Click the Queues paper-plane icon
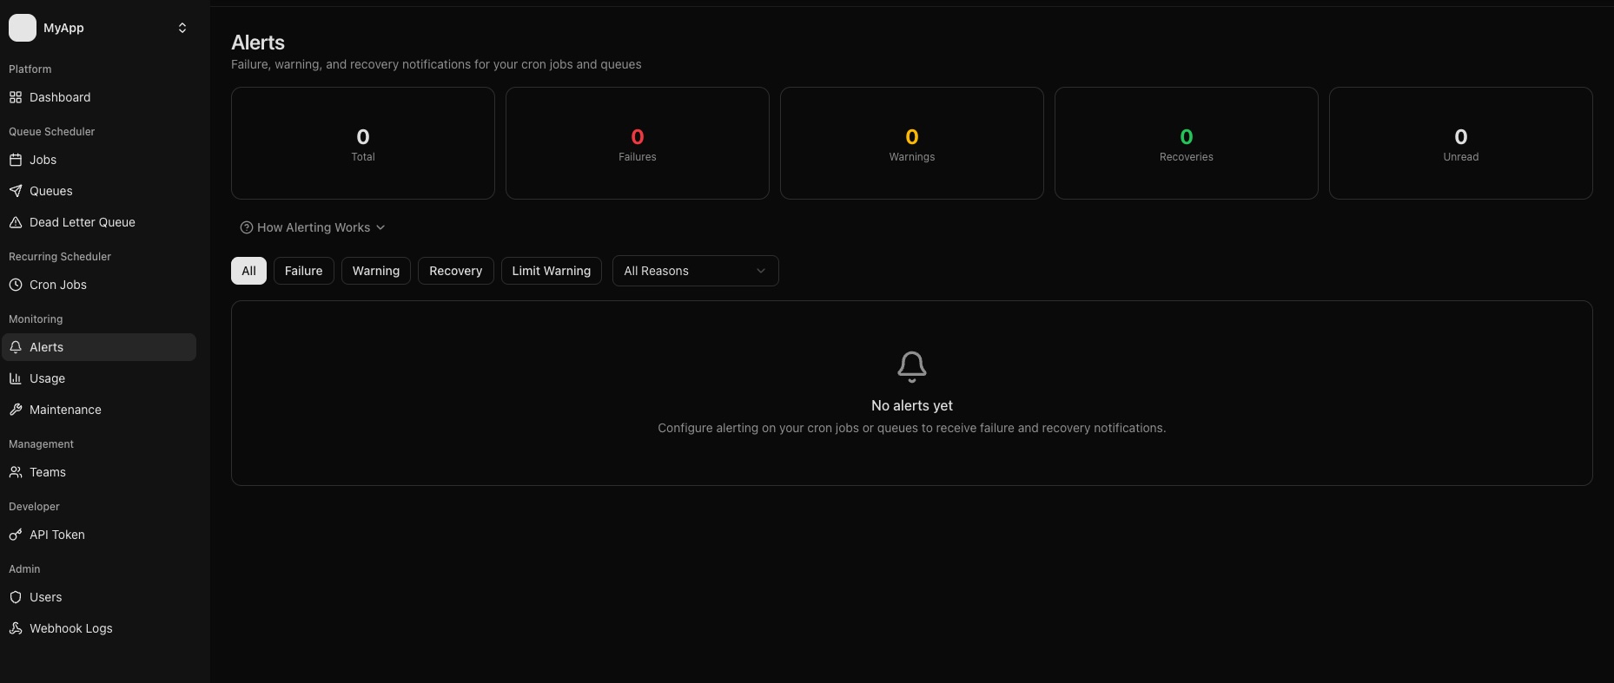 [x=16, y=191]
